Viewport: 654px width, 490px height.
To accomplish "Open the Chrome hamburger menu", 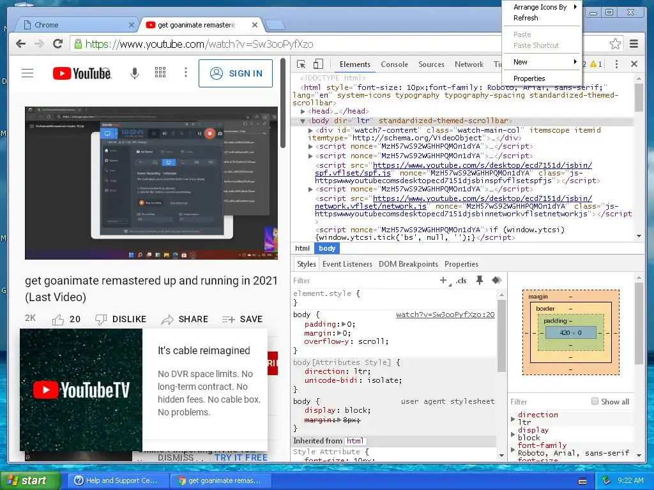I will coord(634,44).
